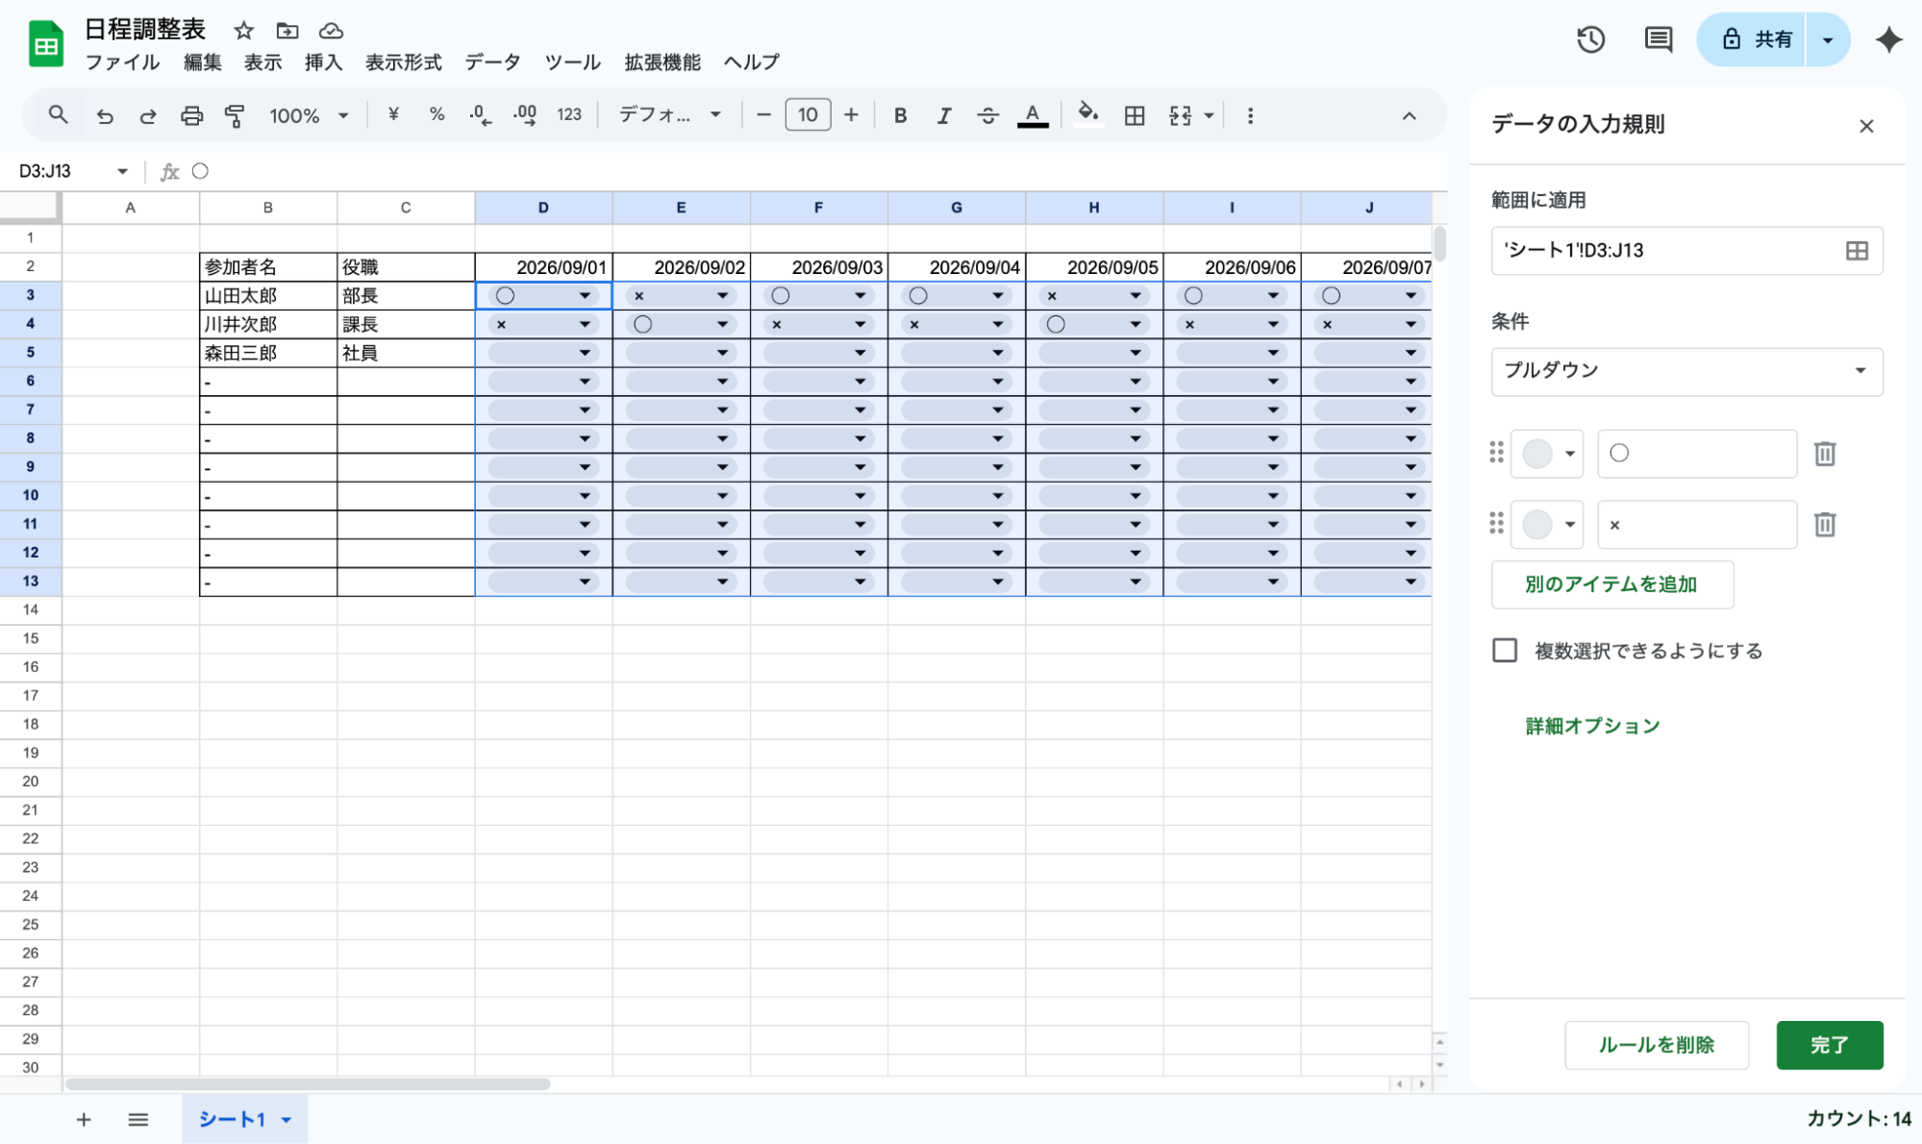Screen dimensions: 1922x1144
Task: Click the paint format roller icon
Action: coord(235,115)
